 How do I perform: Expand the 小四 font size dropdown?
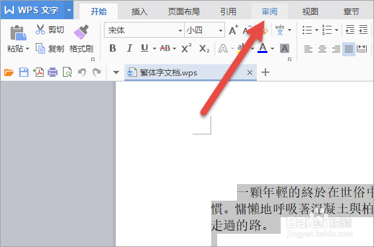click(x=220, y=30)
